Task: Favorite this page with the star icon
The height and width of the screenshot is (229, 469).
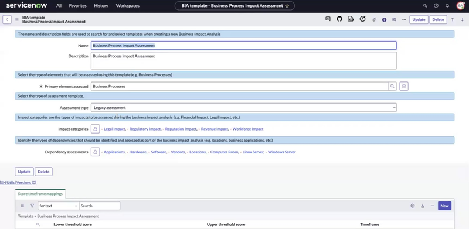Action: pyautogui.click(x=287, y=6)
